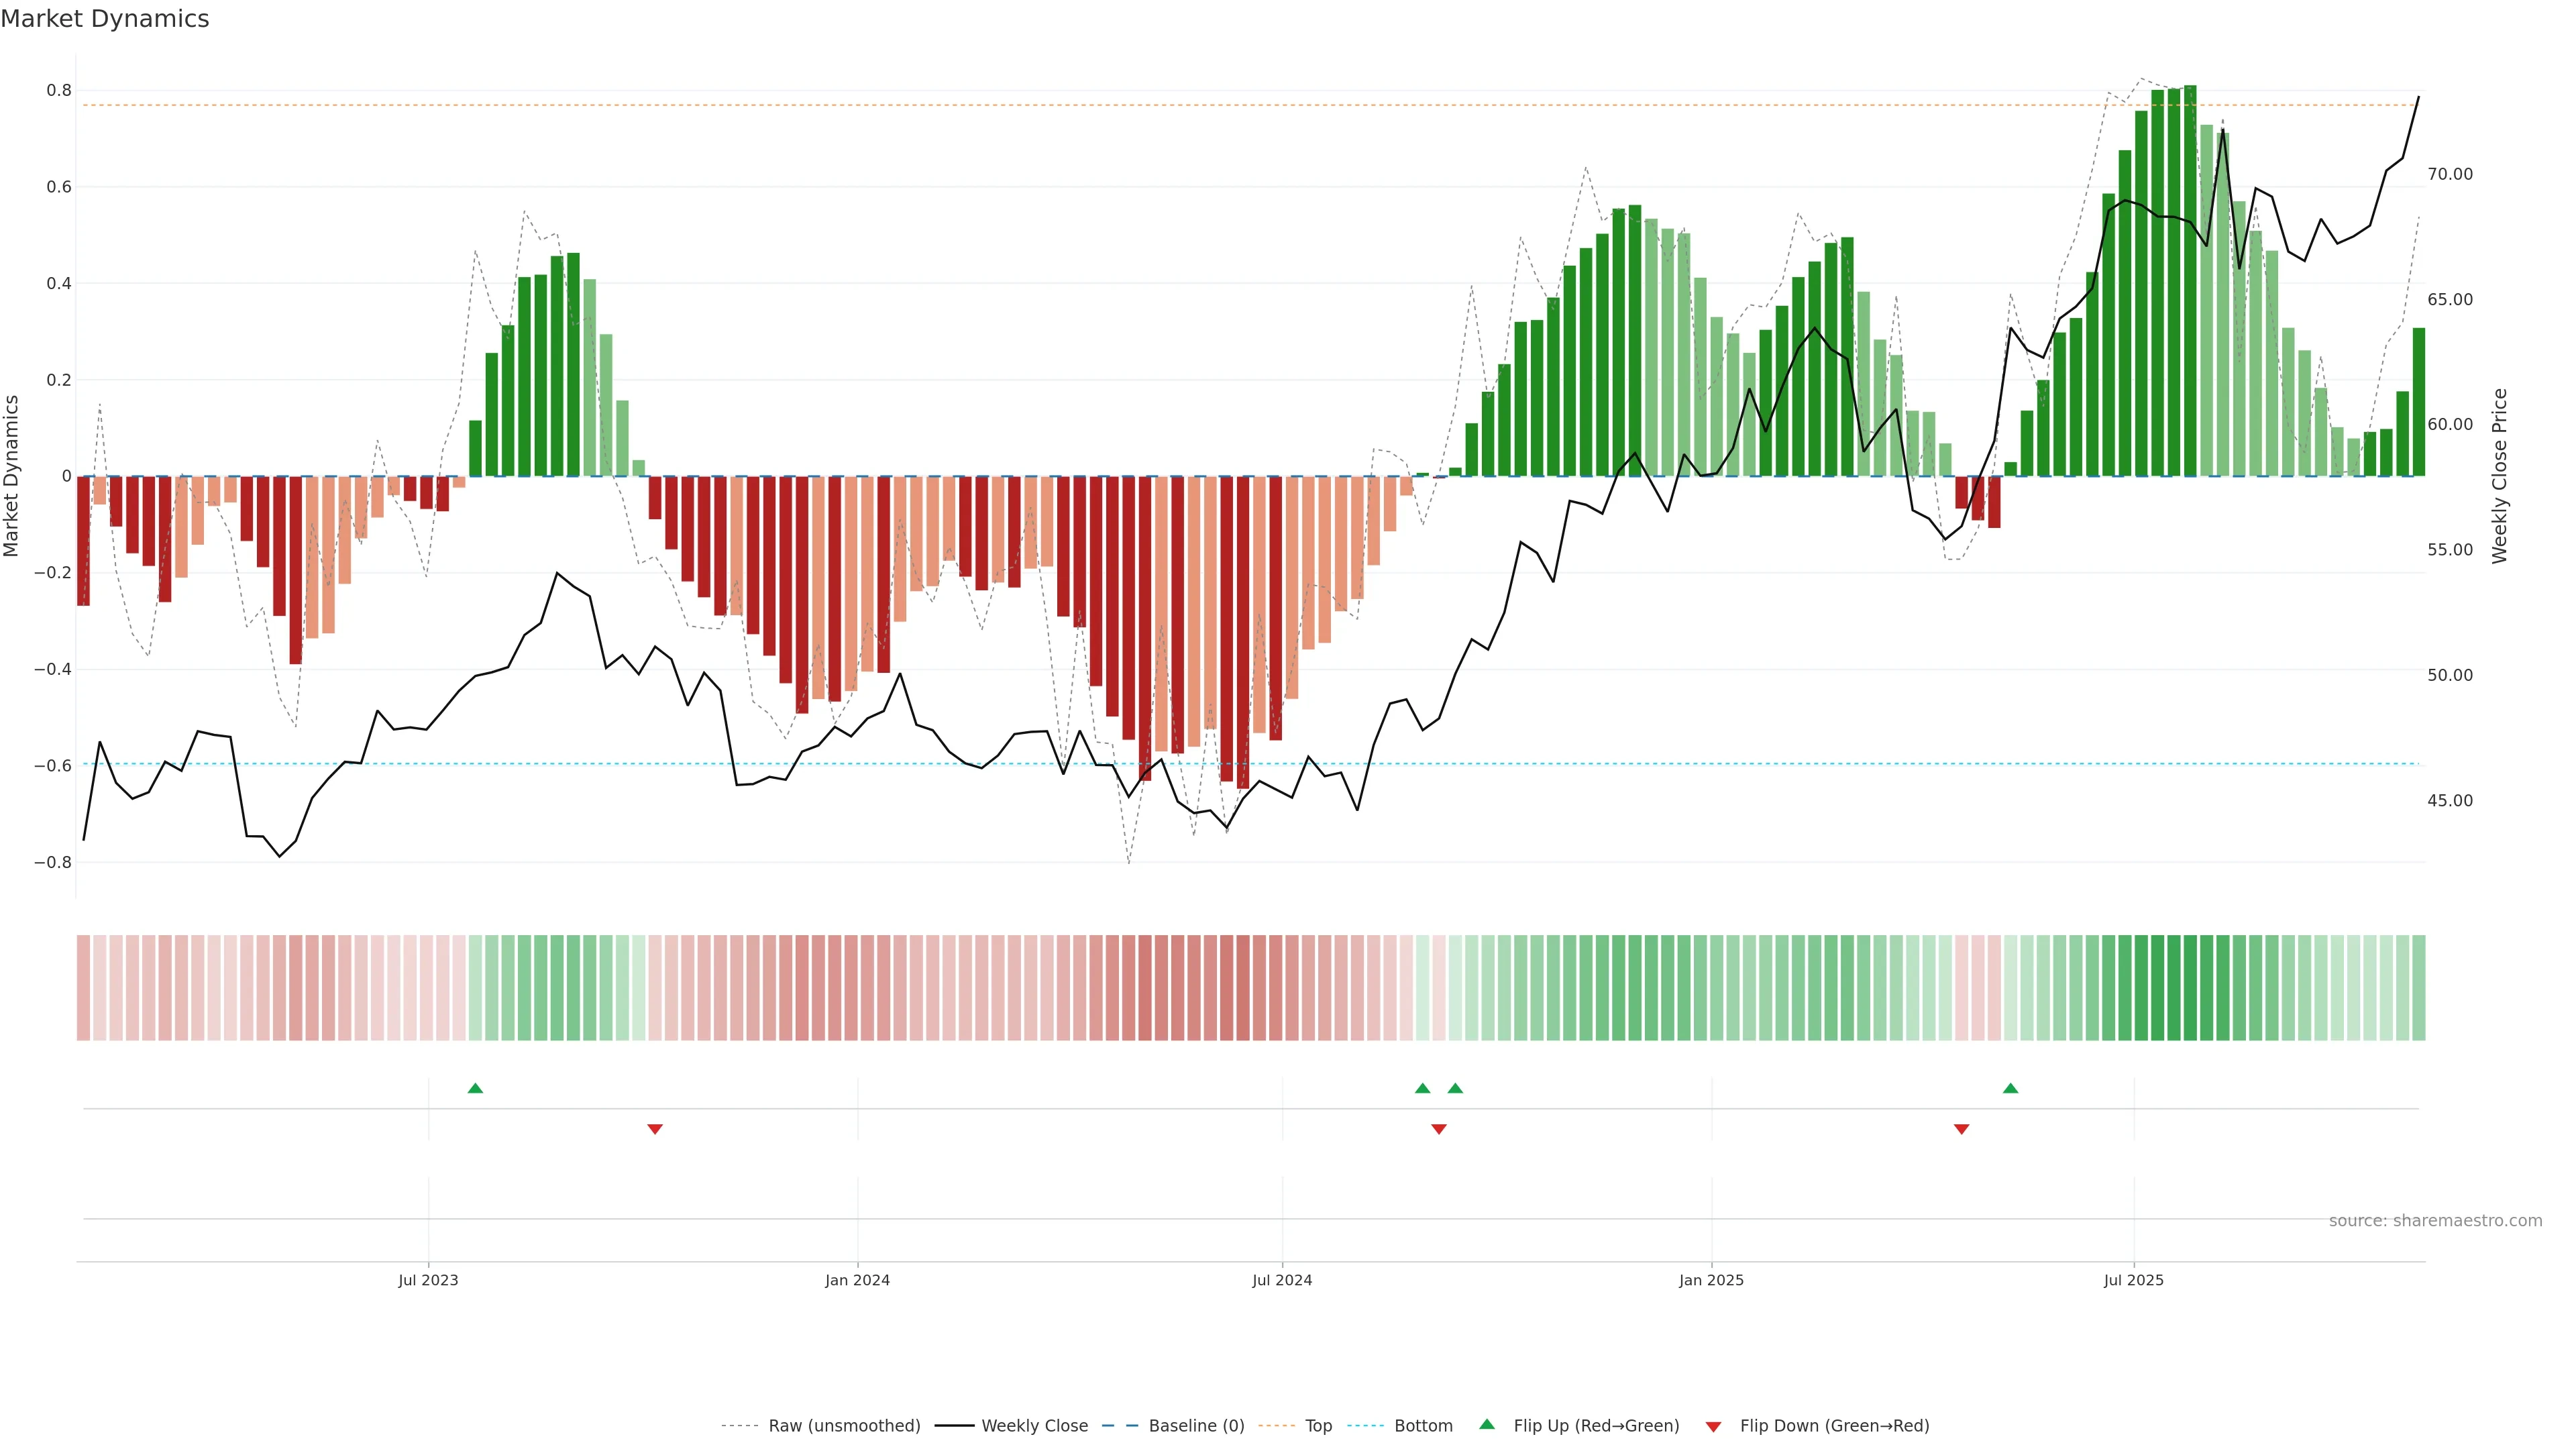Toggle the Top legend entry
This screenshot has width=2576, height=1449.
pyautogui.click(x=1318, y=1426)
